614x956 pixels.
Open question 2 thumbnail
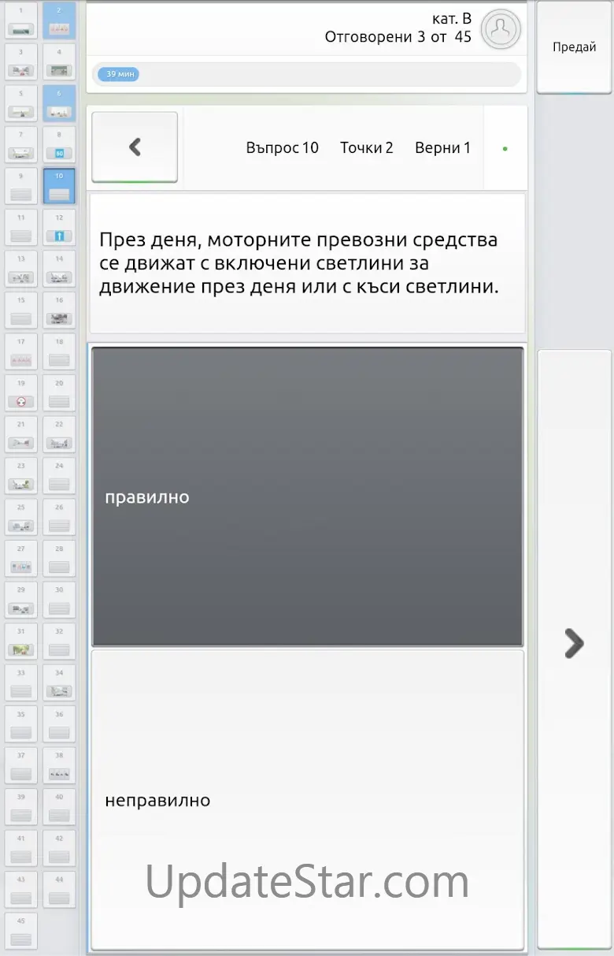59,20
